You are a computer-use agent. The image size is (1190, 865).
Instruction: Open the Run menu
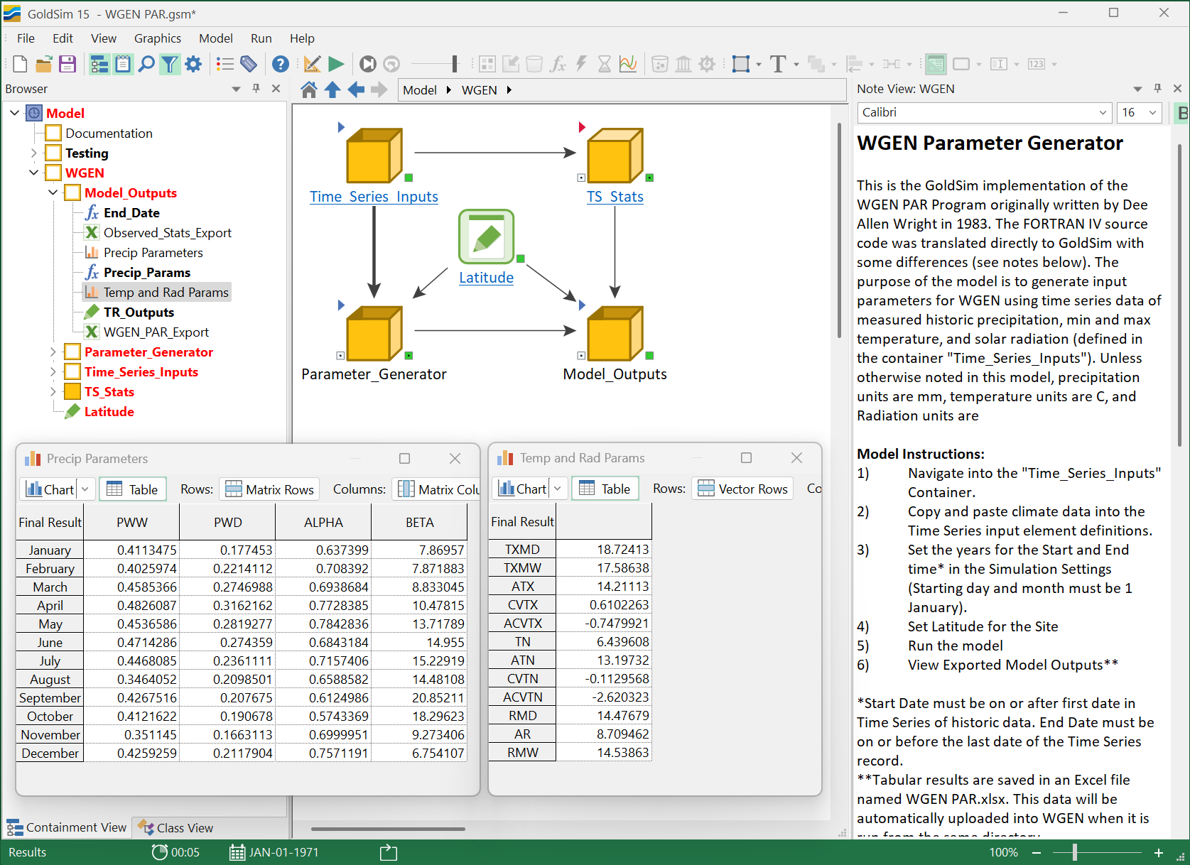[261, 38]
